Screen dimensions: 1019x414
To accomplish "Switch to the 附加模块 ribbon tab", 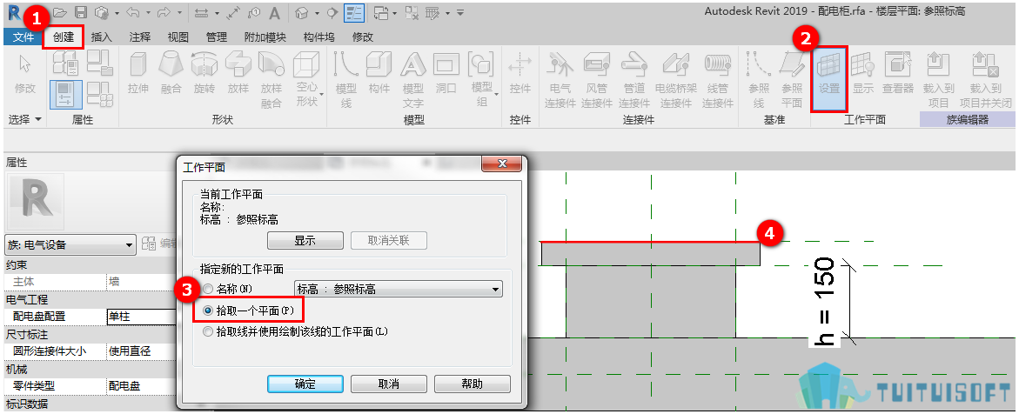I will 265,37.
